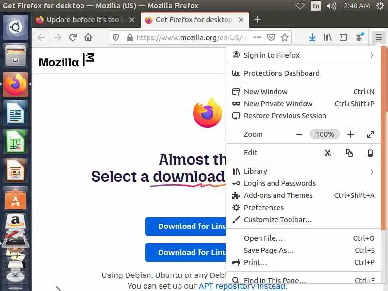Open the network indicator in top panel

point(300,6)
